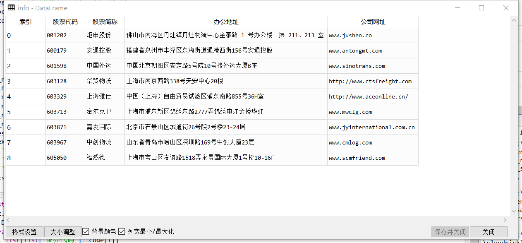522x243 pixels.
Task: Select the www.jushen.co cell
Action: point(373,36)
